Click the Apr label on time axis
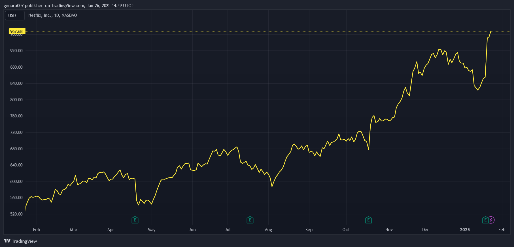 click(x=111, y=230)
